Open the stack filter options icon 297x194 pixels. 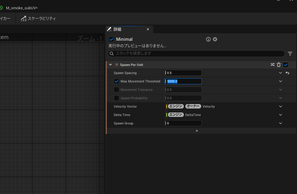tap(290, 54)
